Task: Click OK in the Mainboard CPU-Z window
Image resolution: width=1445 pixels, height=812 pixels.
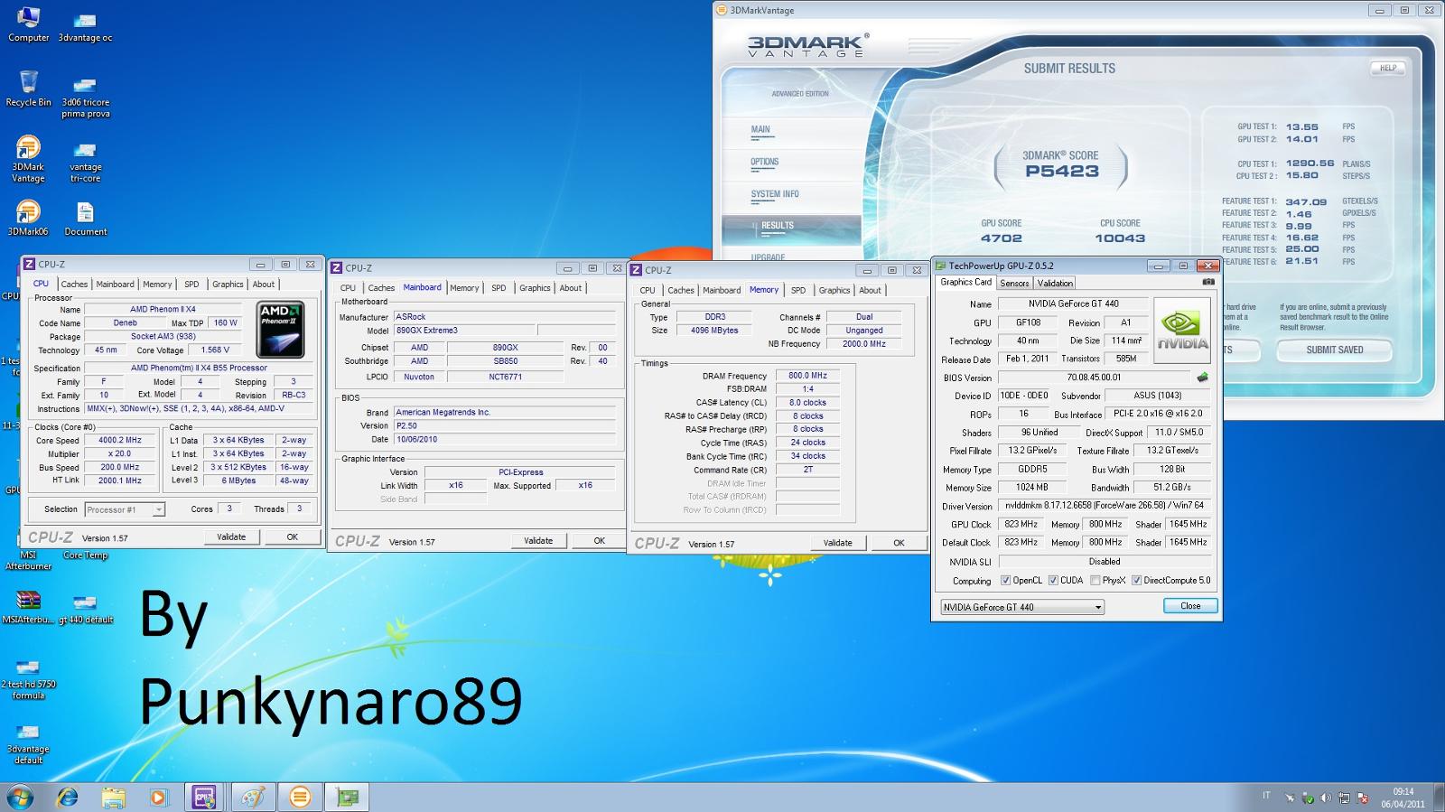Action: click(x=600, y=540)
